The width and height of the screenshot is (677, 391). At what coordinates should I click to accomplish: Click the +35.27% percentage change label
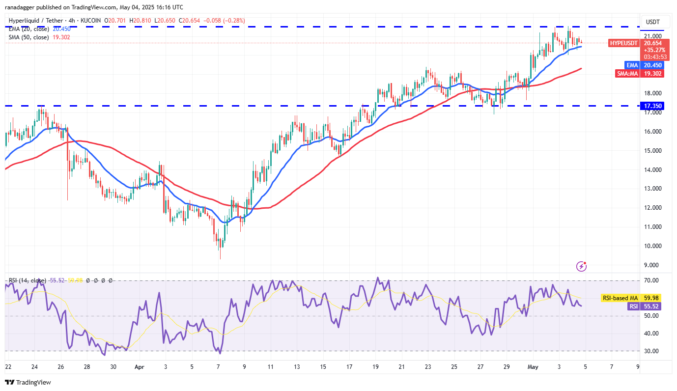(654, 50)
